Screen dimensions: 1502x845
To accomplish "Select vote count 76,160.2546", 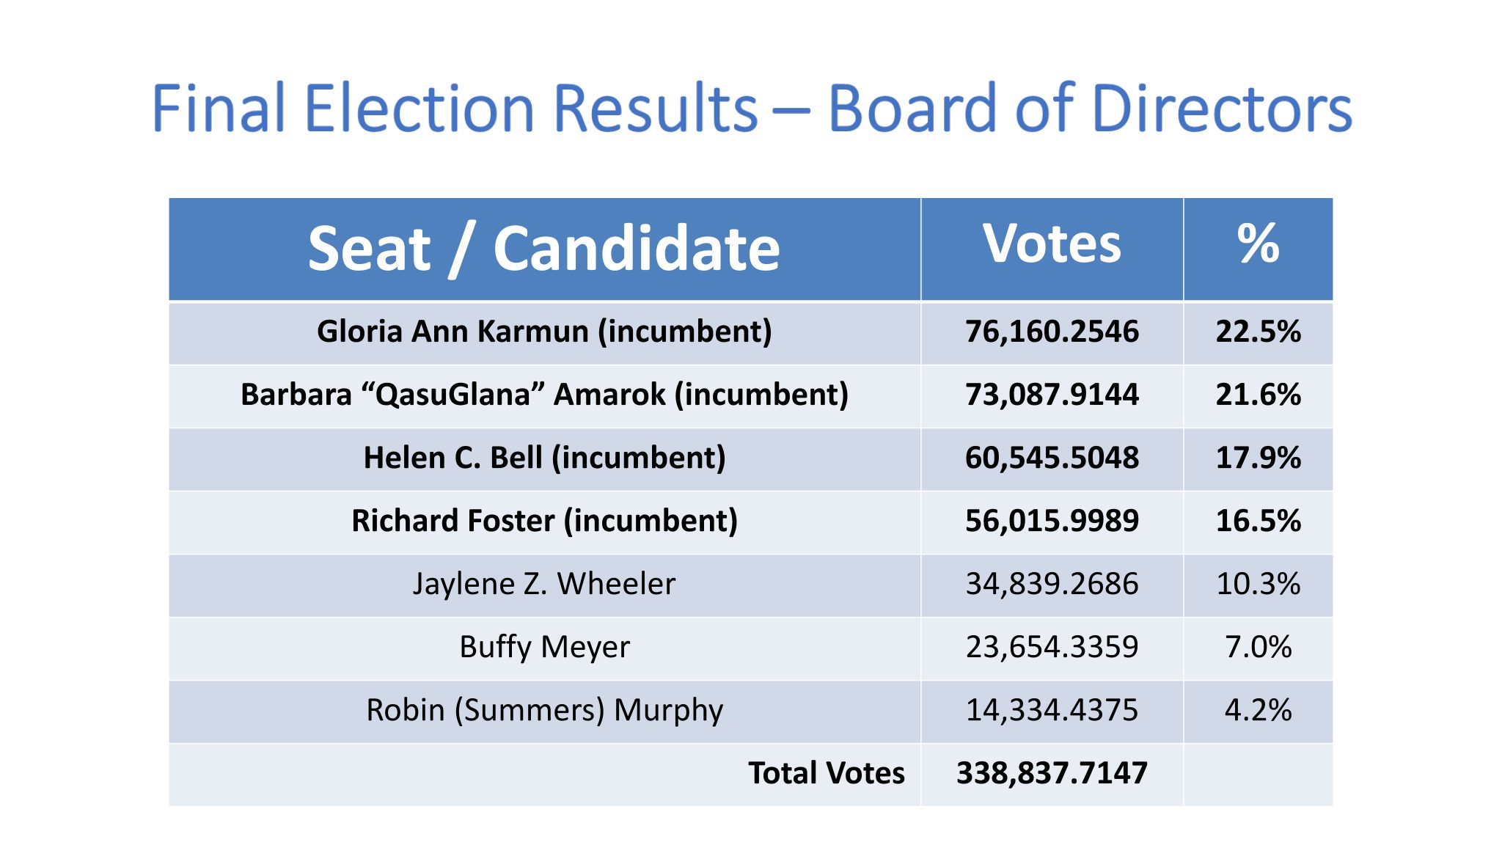I will 1052,332.
